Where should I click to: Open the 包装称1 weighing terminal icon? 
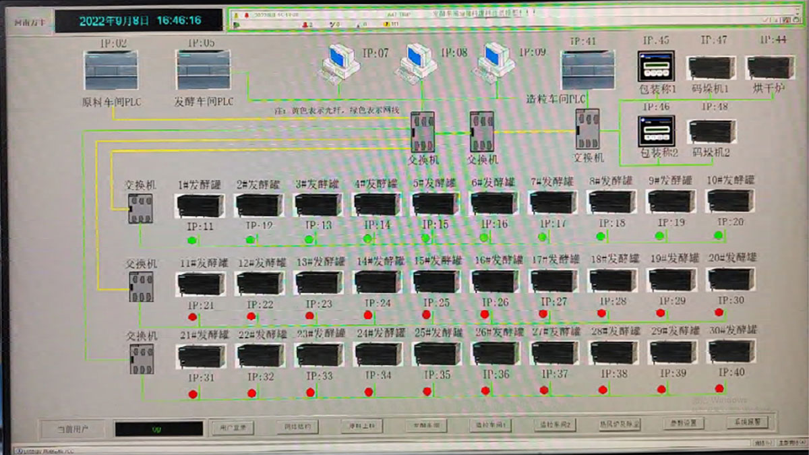point(656,66)
